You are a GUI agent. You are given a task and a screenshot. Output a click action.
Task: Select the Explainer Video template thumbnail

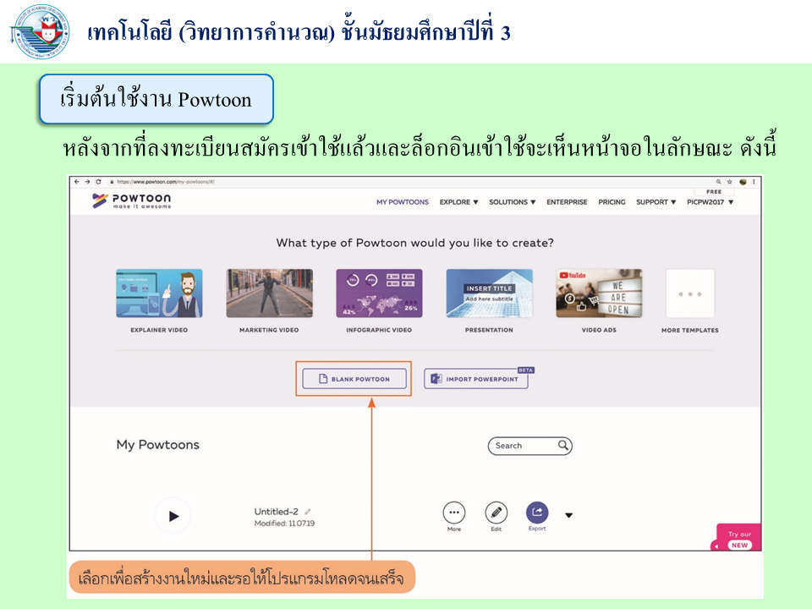click(x=159, y=294)
